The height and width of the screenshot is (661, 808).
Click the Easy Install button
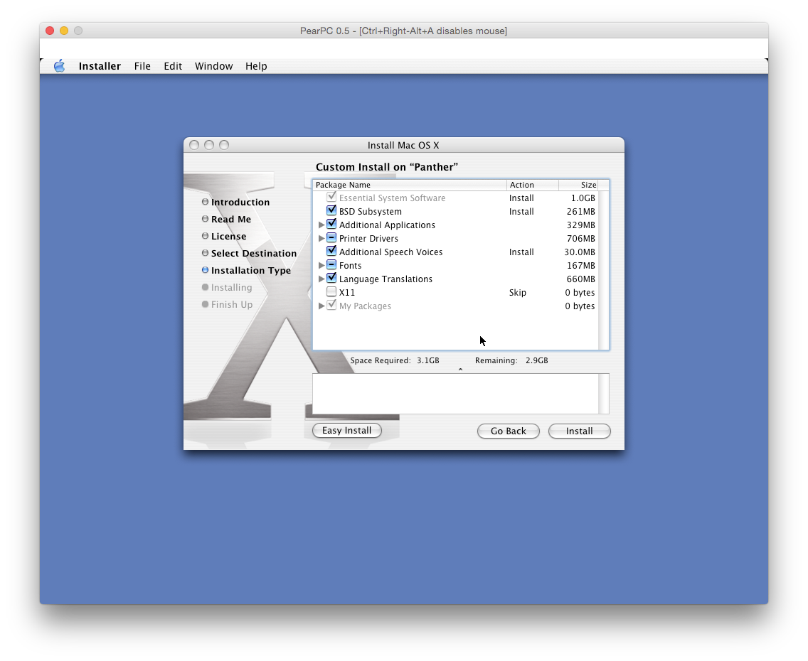click(347, 431)
